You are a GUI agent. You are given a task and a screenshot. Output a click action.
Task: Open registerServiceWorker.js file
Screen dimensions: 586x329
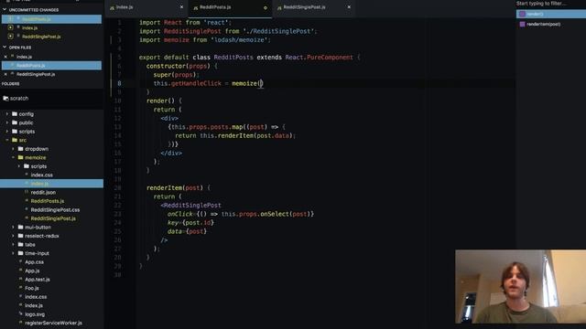click(x=53, y=323)
